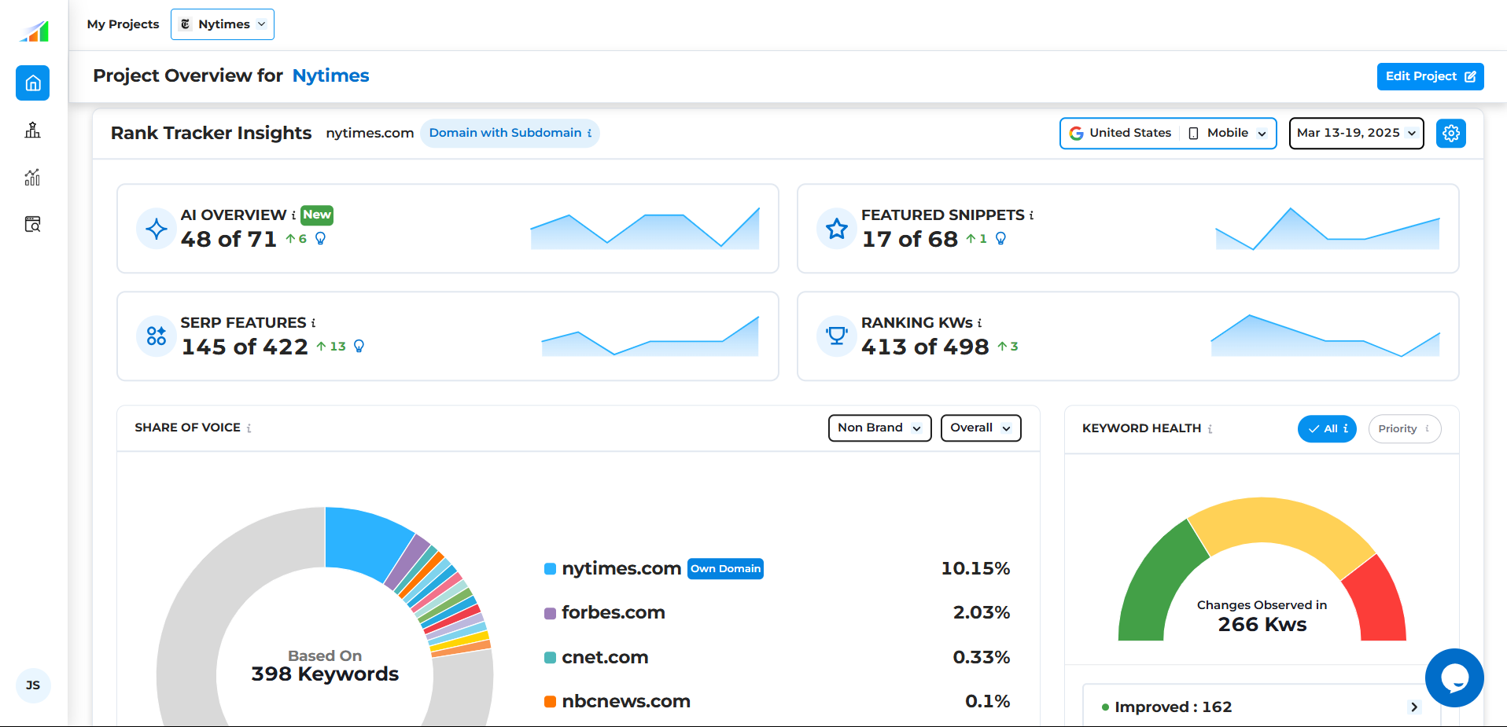Image resolution: width=1507 pixels, height=727 pixels.
Task: Open the browser search audit sidebar icon
Action: pos(32,225)
